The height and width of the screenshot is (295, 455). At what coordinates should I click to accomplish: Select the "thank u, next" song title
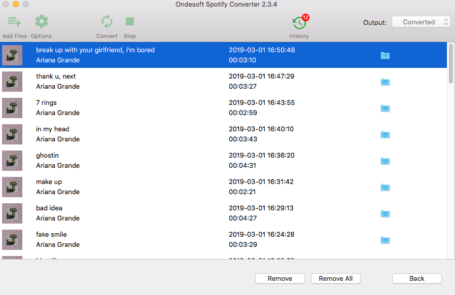[56, 77]
